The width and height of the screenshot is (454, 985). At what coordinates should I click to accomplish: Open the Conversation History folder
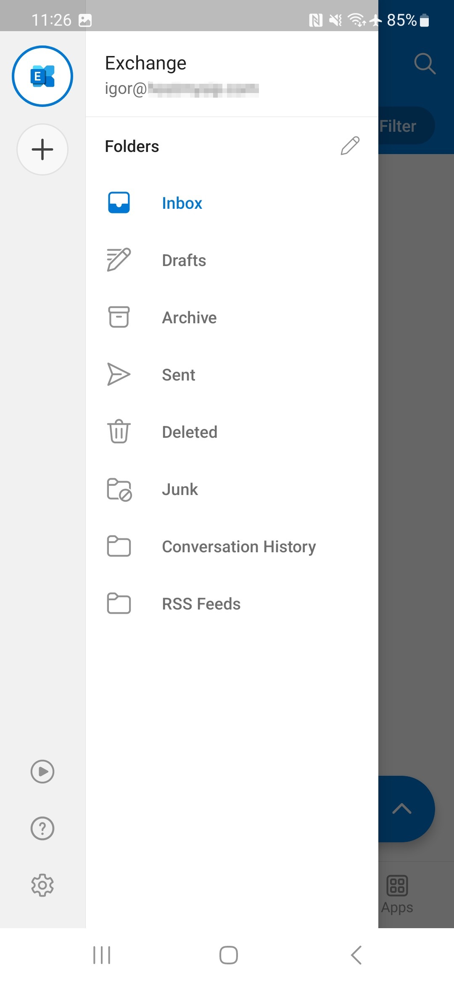coord(239,547)
